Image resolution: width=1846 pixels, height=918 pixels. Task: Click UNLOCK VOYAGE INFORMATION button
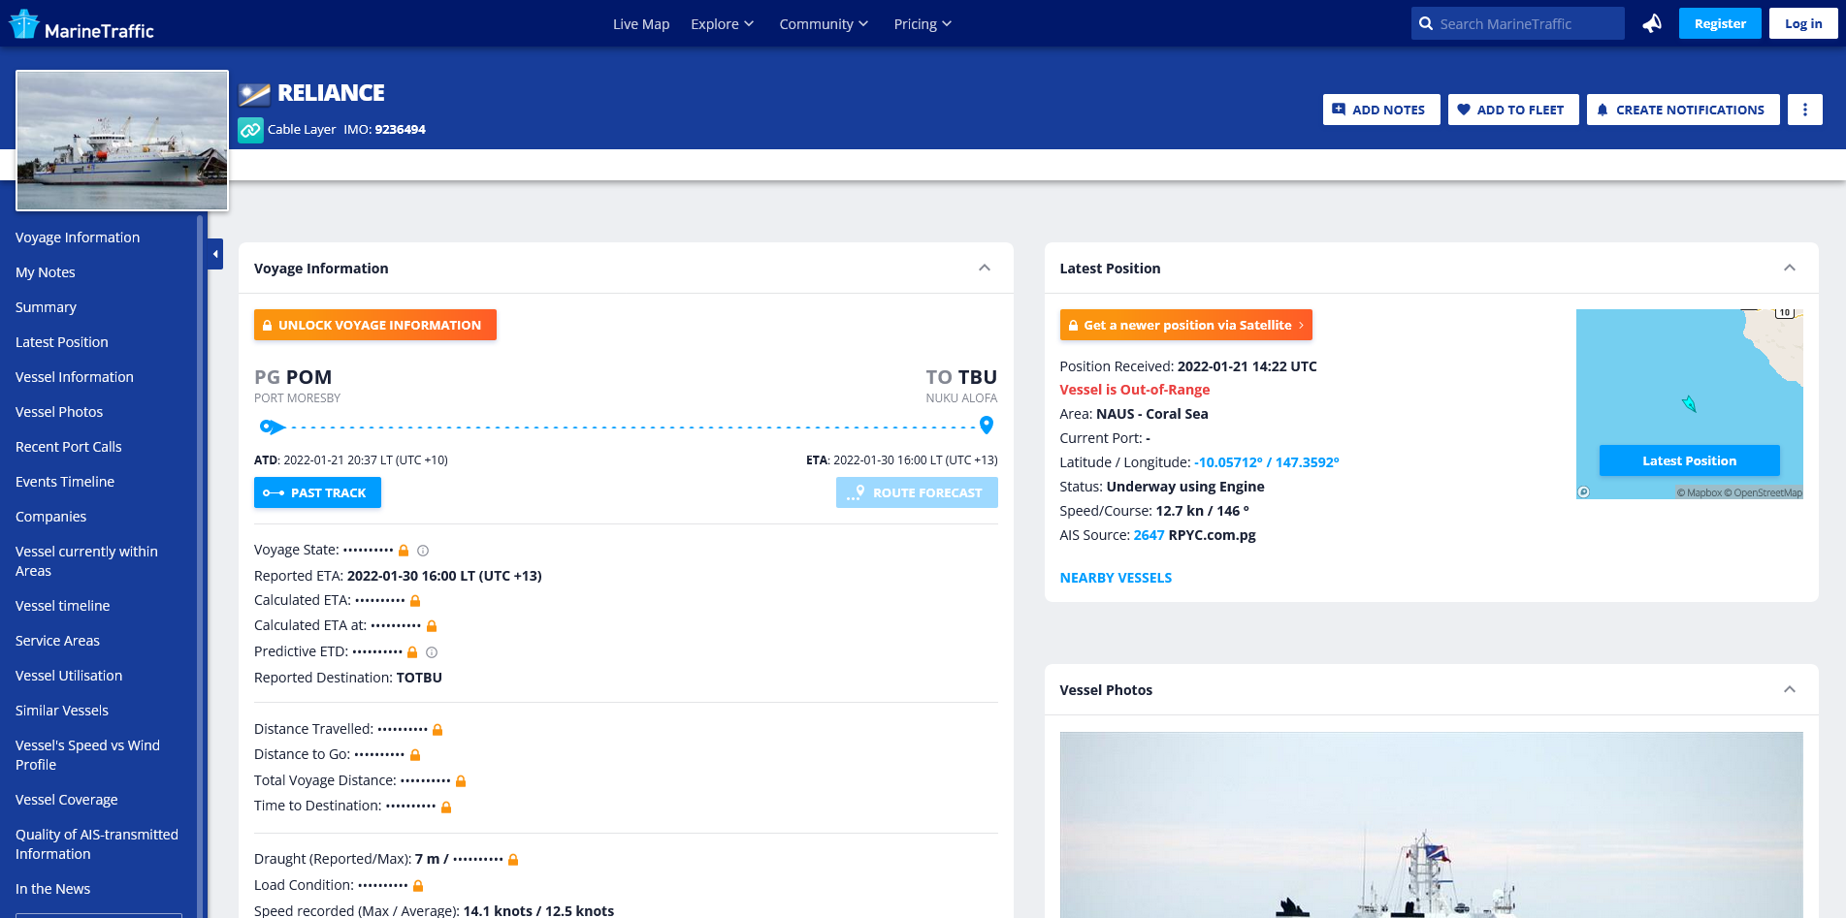375,325
